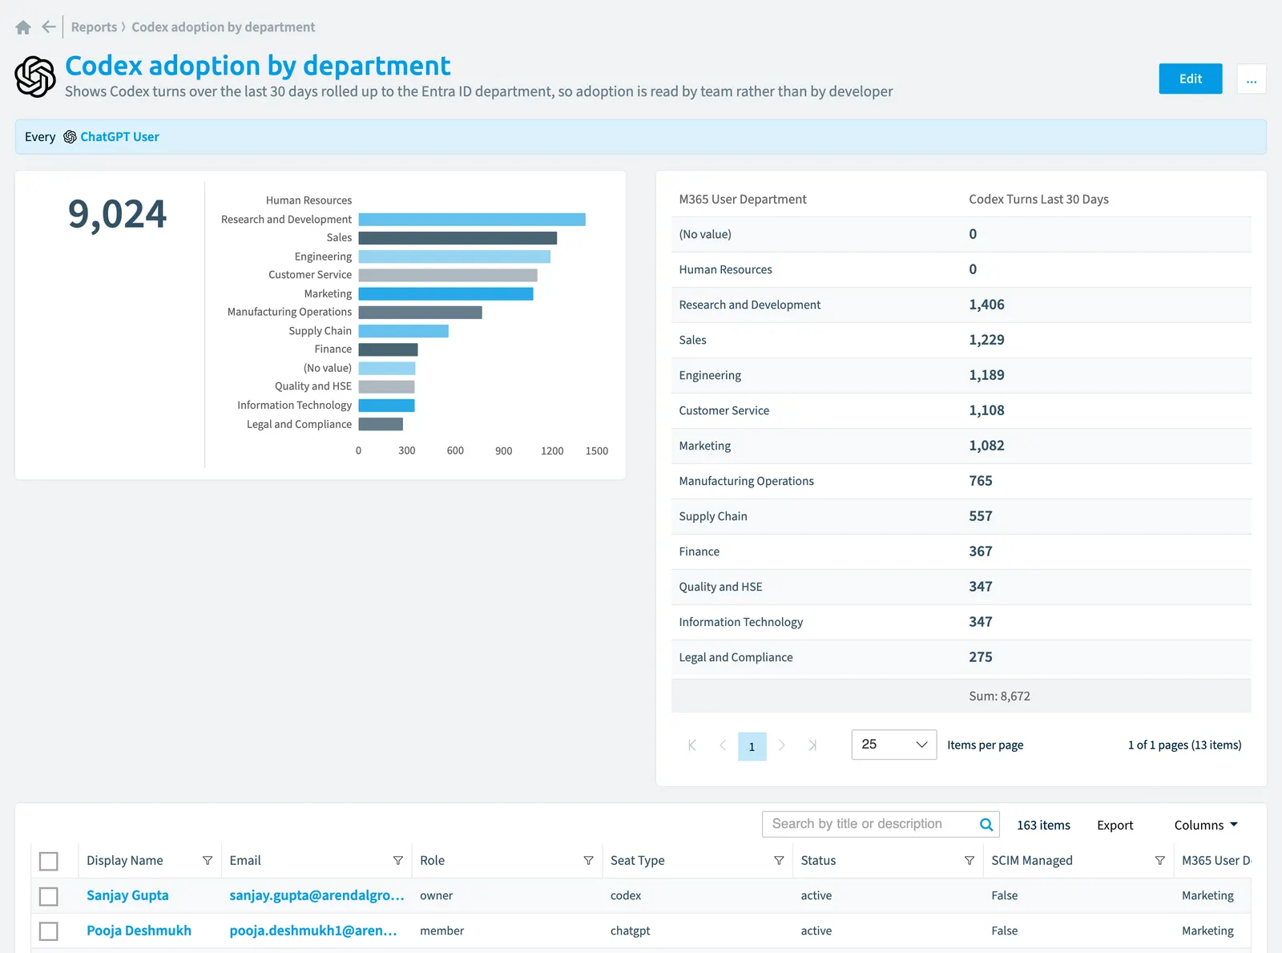
Task: Expand the Columns dropdown
Action: [1206, 825]
